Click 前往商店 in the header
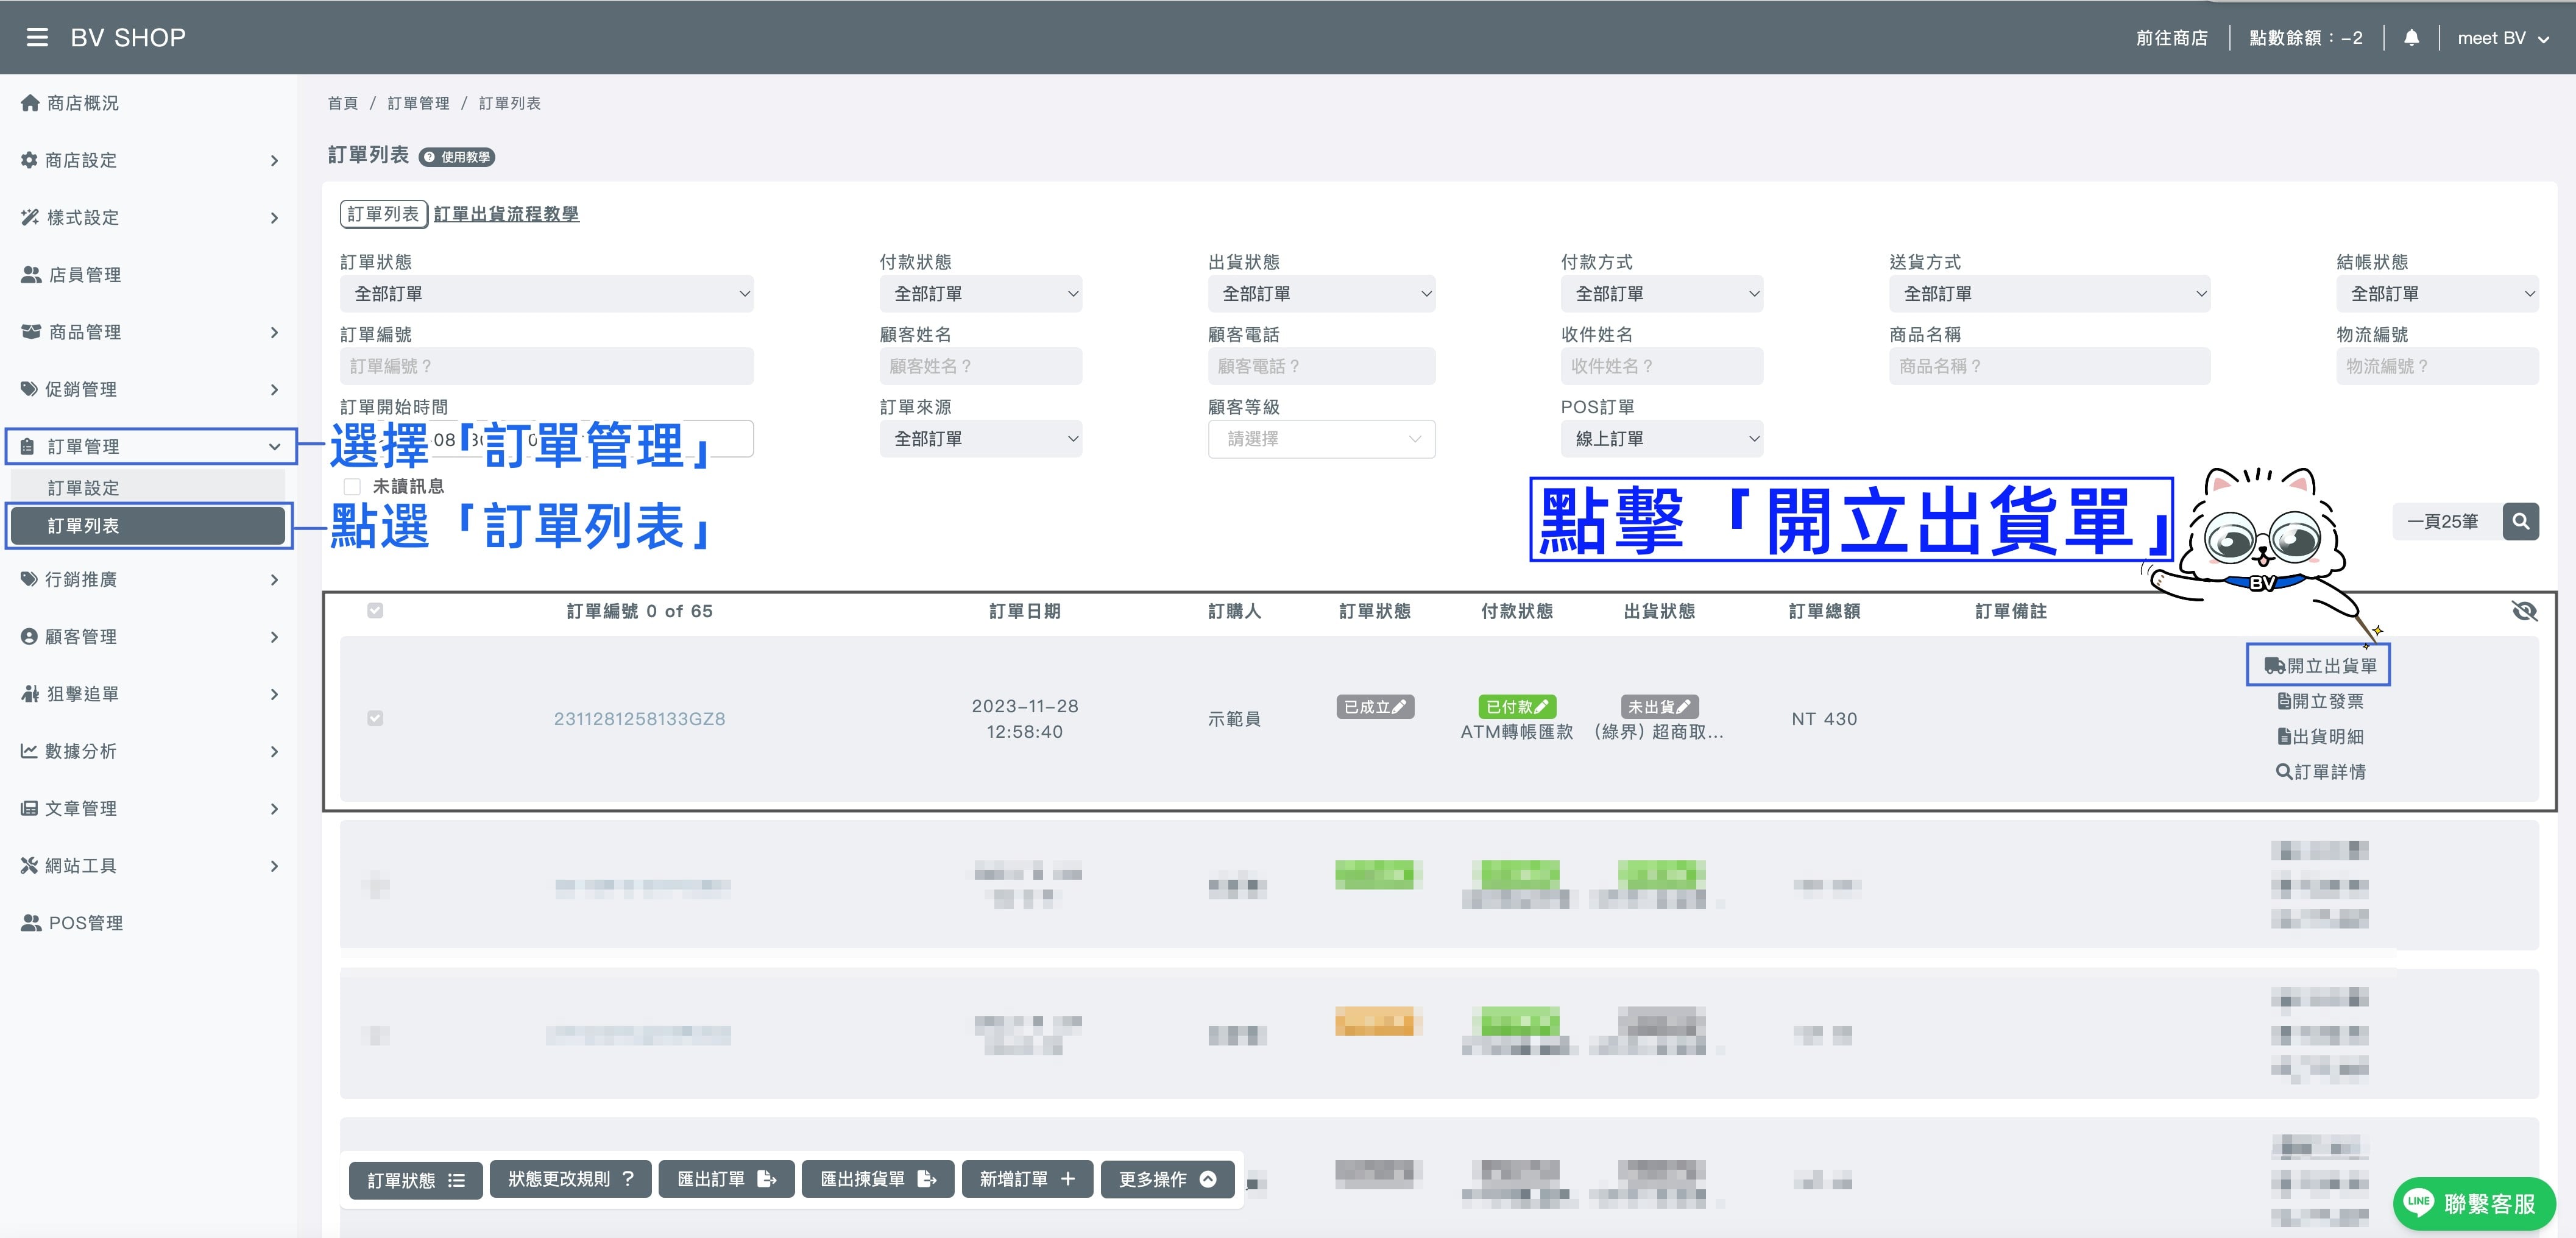This screenshot has width=2576, height=1238. click(2171, 38)
